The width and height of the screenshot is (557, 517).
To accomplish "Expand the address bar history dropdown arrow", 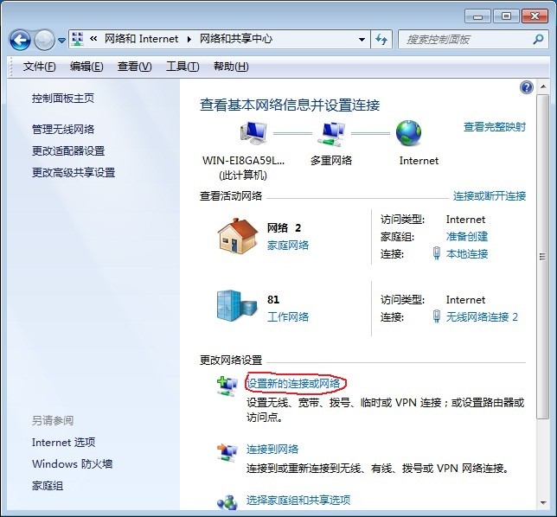I will pyautogui.click(x=362, y=39).
